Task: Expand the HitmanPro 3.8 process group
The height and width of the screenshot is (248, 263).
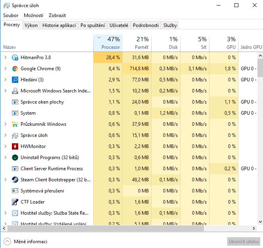Action: 6,58
